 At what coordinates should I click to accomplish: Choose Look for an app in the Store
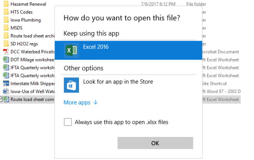point(118,82)
